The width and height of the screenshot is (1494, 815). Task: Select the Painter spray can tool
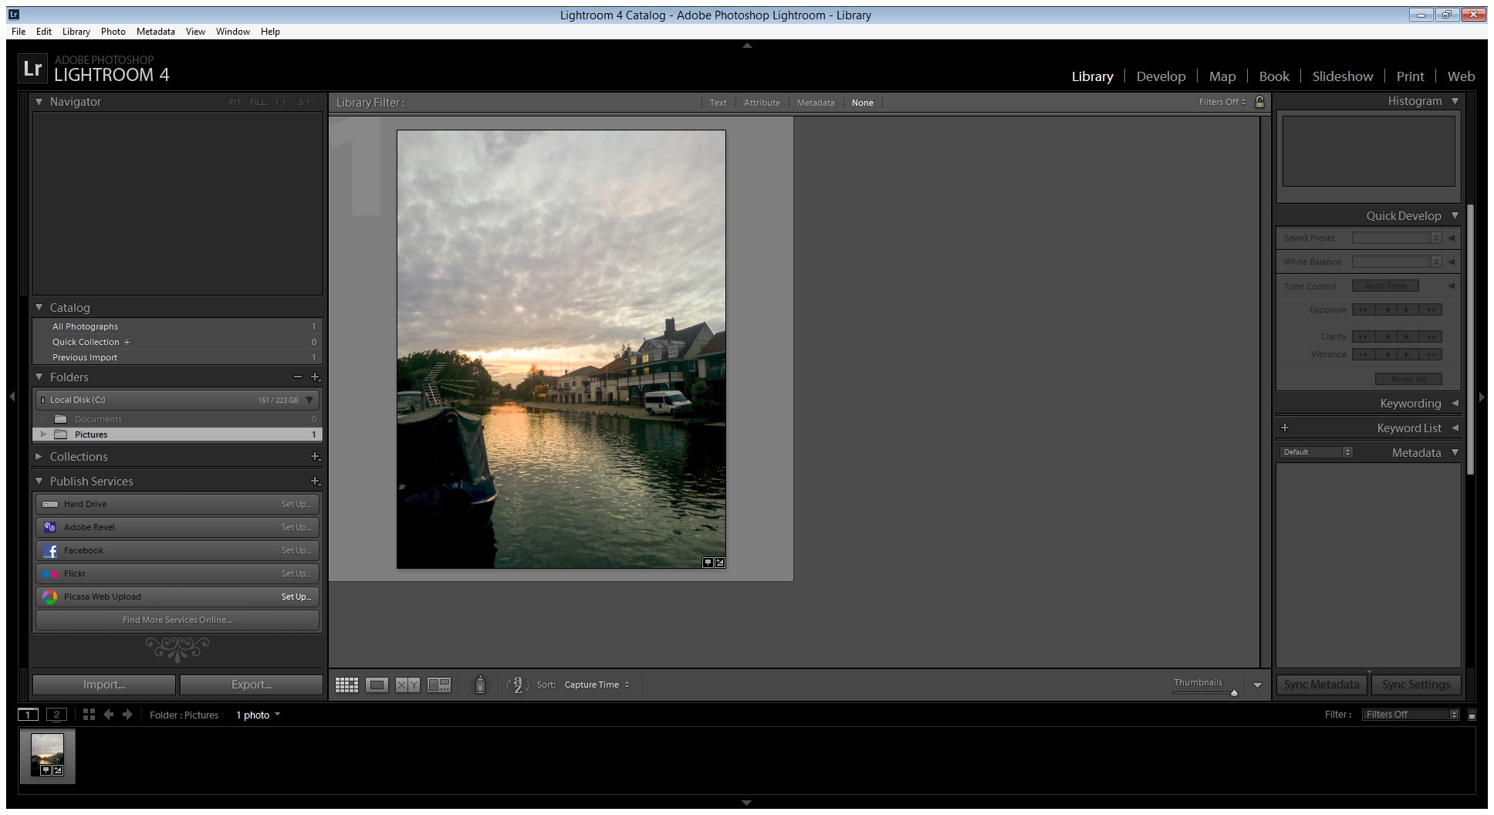click(480, 685)
